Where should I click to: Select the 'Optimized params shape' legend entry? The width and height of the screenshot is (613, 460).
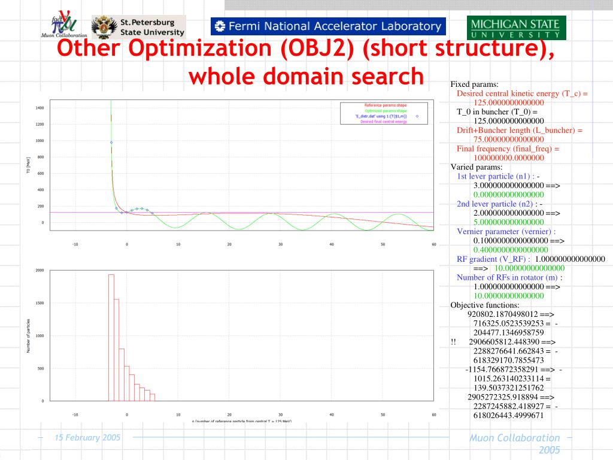385,111
